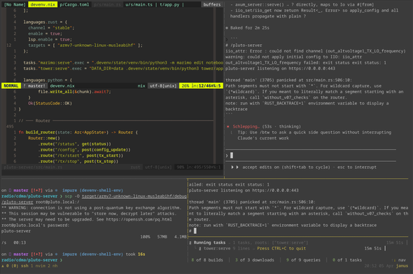Select the t/app.py buffer tab

[169, 4]
